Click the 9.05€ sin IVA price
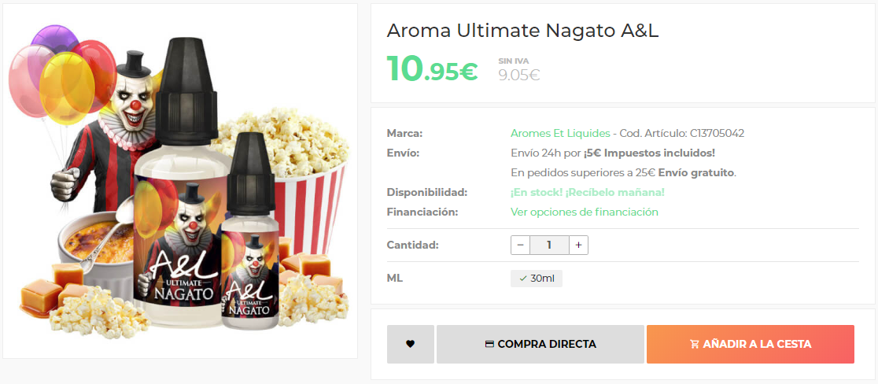The height and width of the screenshot is (384, 878). (x=519, y=75)
